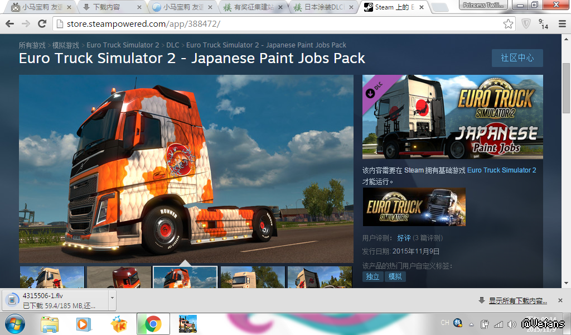The width and height of the screenshot is (571, 335).
Task: Switch to the 有奖征集建站 tab
Action: tap(253, 7)
